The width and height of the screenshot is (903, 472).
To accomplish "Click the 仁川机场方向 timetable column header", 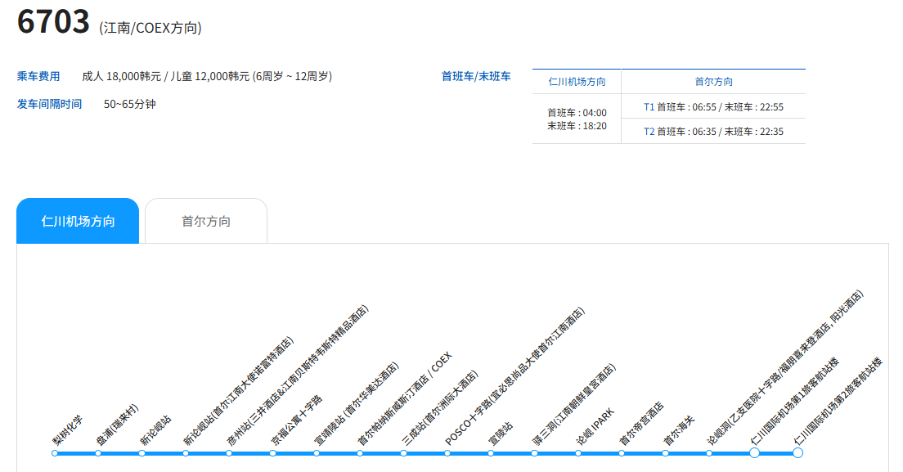I will [x=577, y=82].
